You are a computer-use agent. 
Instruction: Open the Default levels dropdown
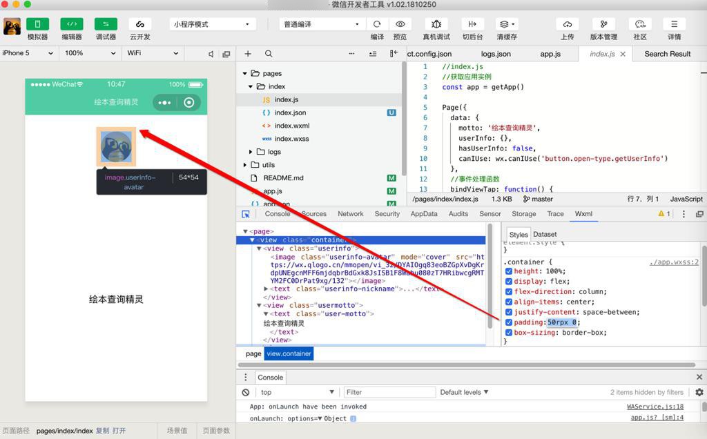click(x=465, y=392)
